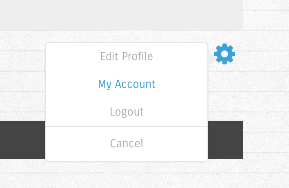Dismiss the menu with Cancel
Viewport: 289px width, 188px height.
[127, 143]
